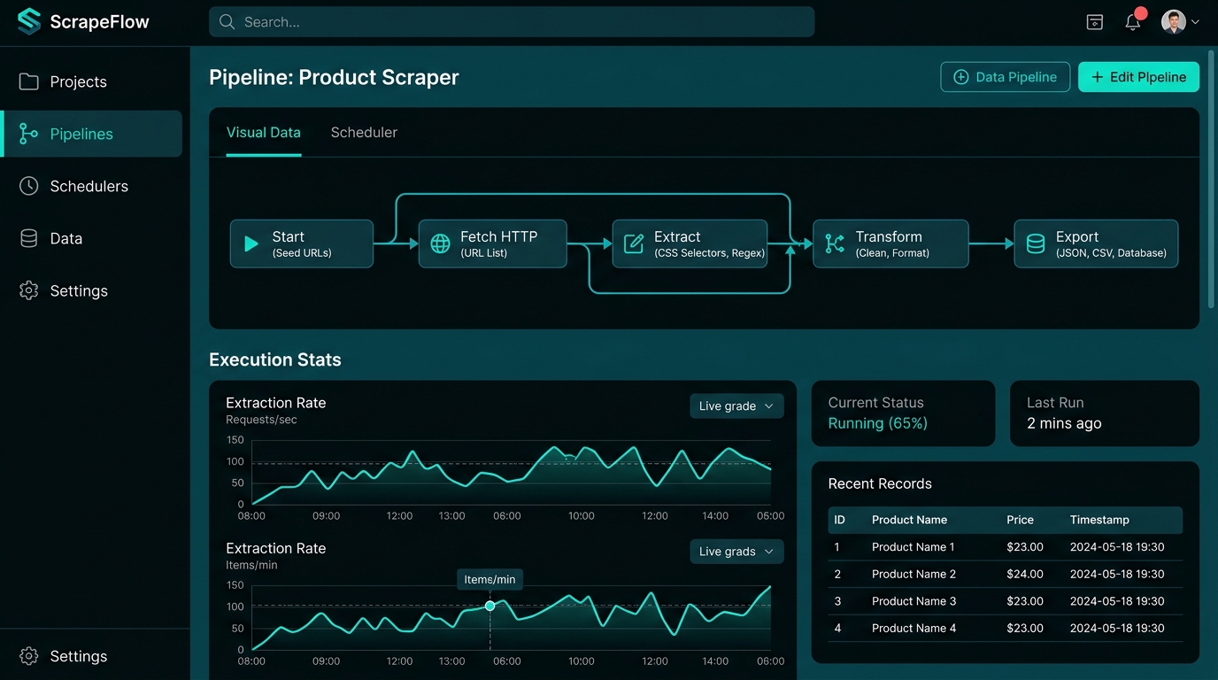Click the Product Name 4 row name
The height and width of the screenshot is (680, 1218).
913,629
